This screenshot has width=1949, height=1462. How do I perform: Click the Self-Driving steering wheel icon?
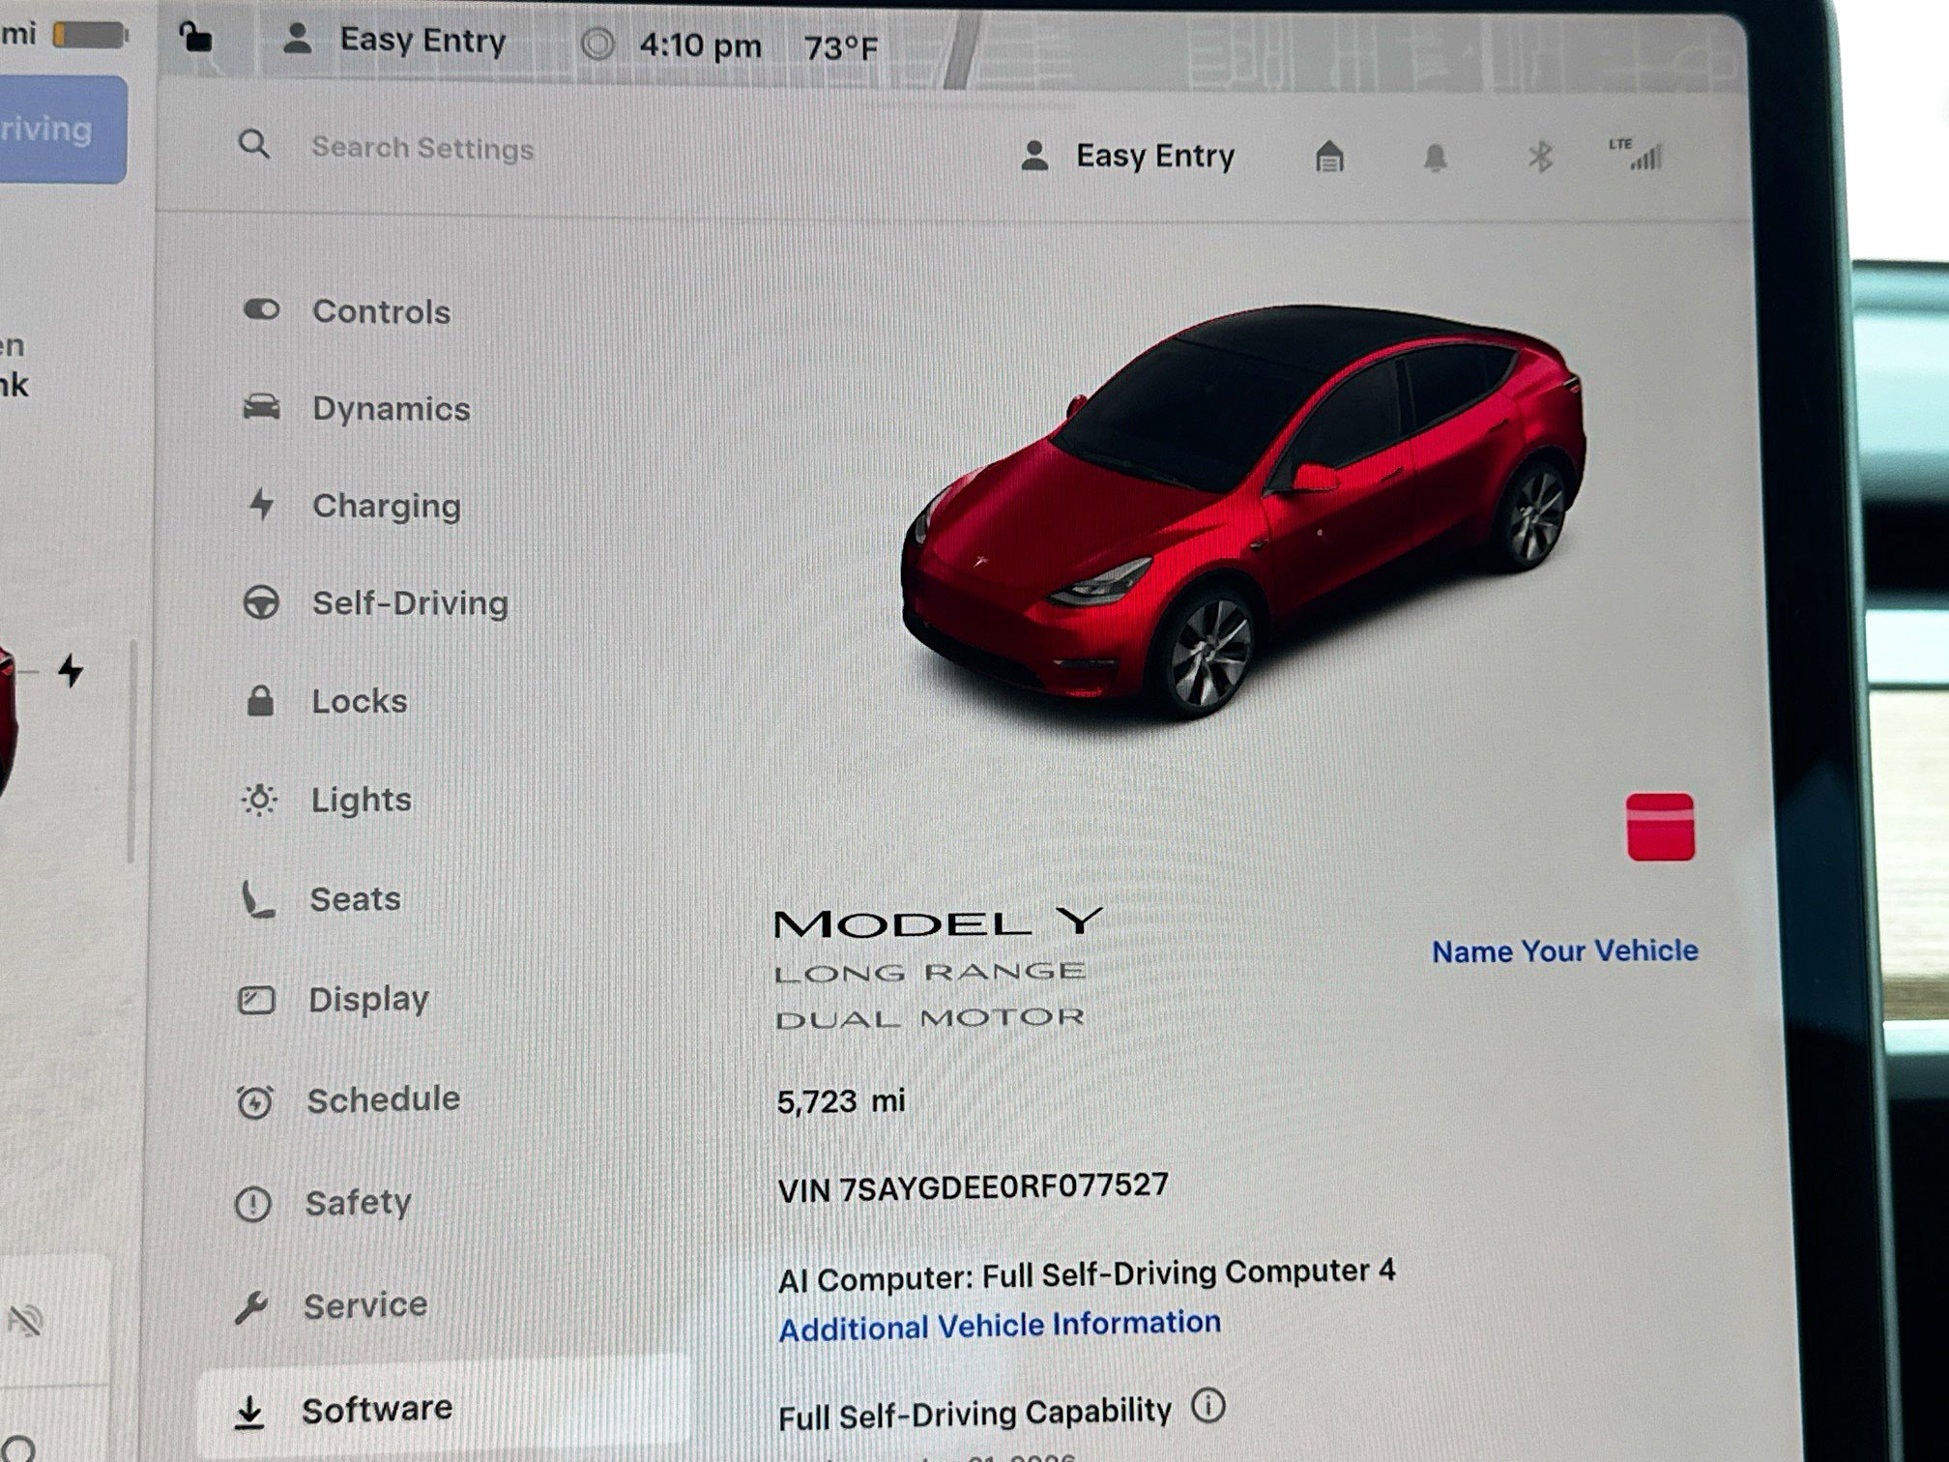coord(260,602)
